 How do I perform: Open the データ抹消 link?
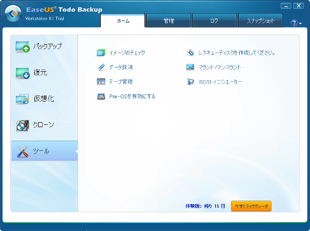[121, 67]
